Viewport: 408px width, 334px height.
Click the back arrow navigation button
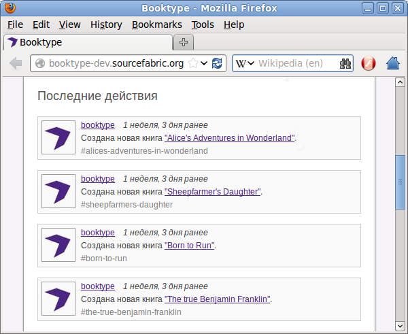click(x=16, y=63)
